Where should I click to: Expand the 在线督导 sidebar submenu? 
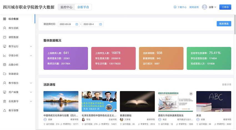31,101
